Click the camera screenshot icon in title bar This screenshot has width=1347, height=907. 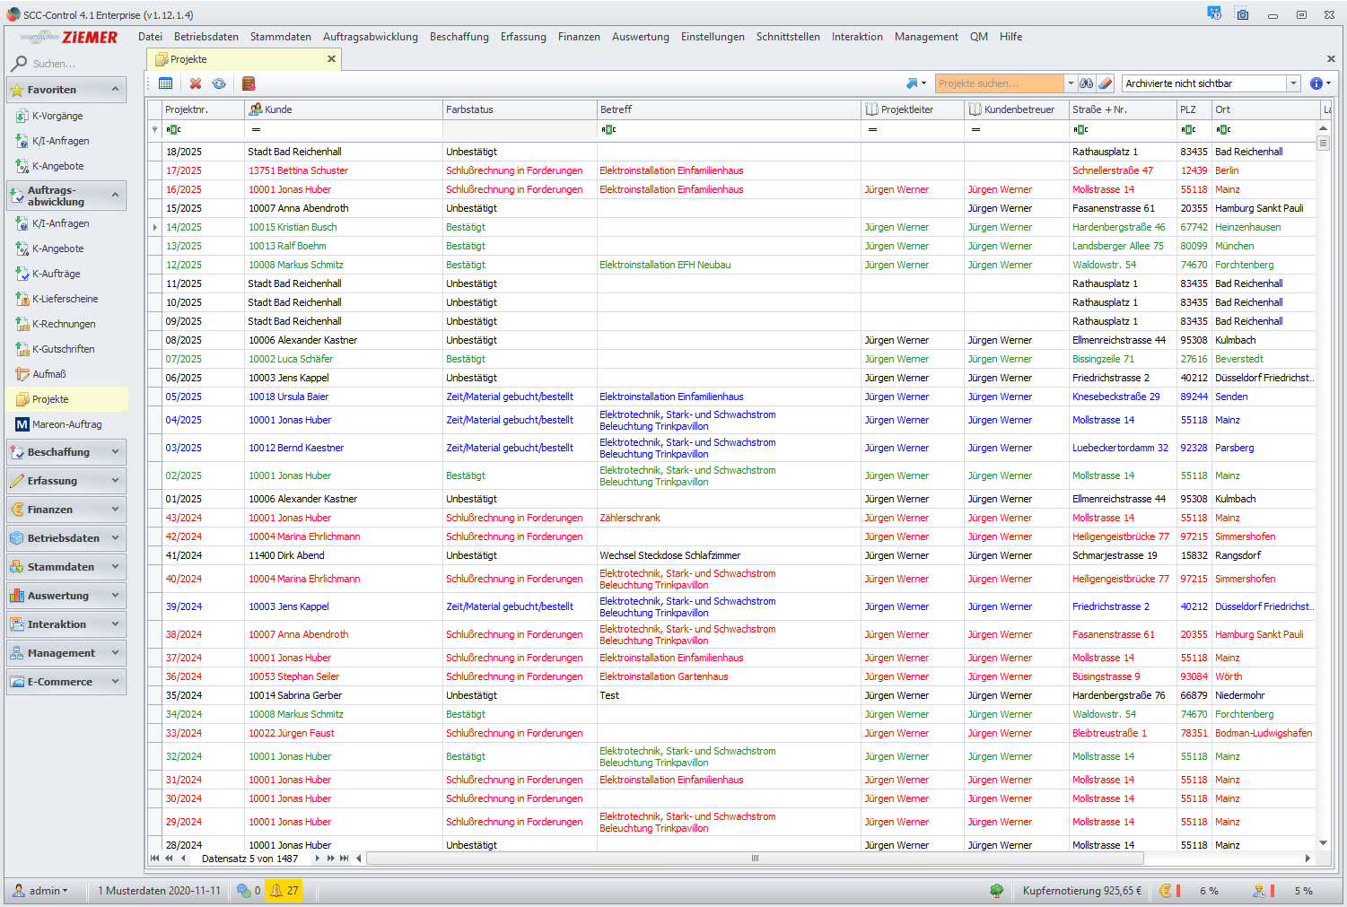(x=1243, y=15)
